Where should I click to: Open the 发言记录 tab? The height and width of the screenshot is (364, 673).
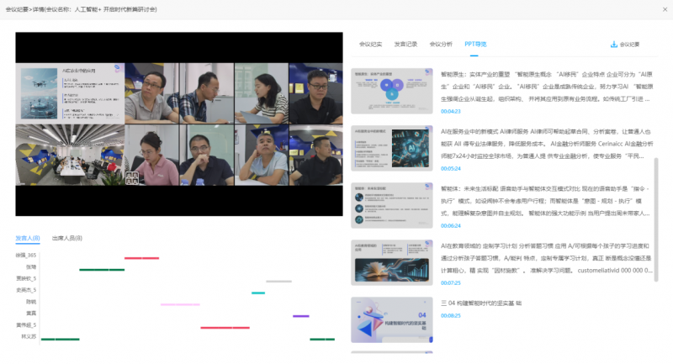click(405, 44)
